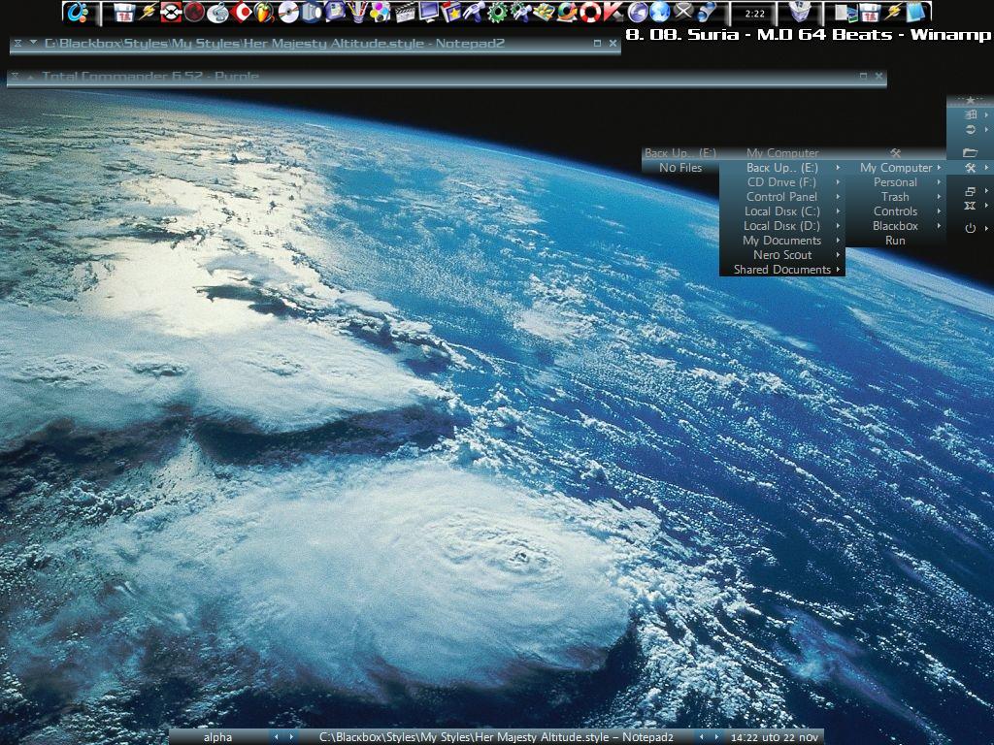The height and width of the screenshot is (745, 994).
Task: Open the dark red sphere dock icon
Action: pyautogui.click(x=194, y=12)
